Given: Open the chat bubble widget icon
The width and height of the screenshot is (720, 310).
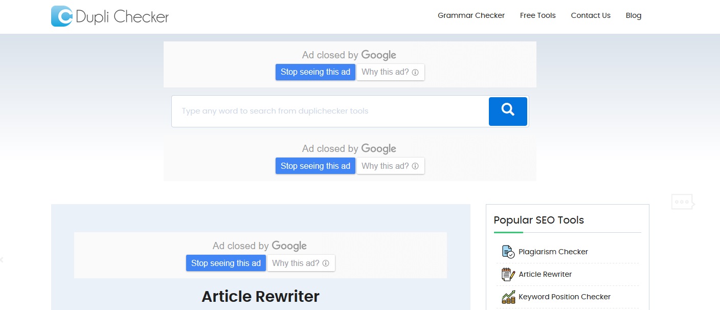Looking at the screenshot, I should (x=683, y=202).
